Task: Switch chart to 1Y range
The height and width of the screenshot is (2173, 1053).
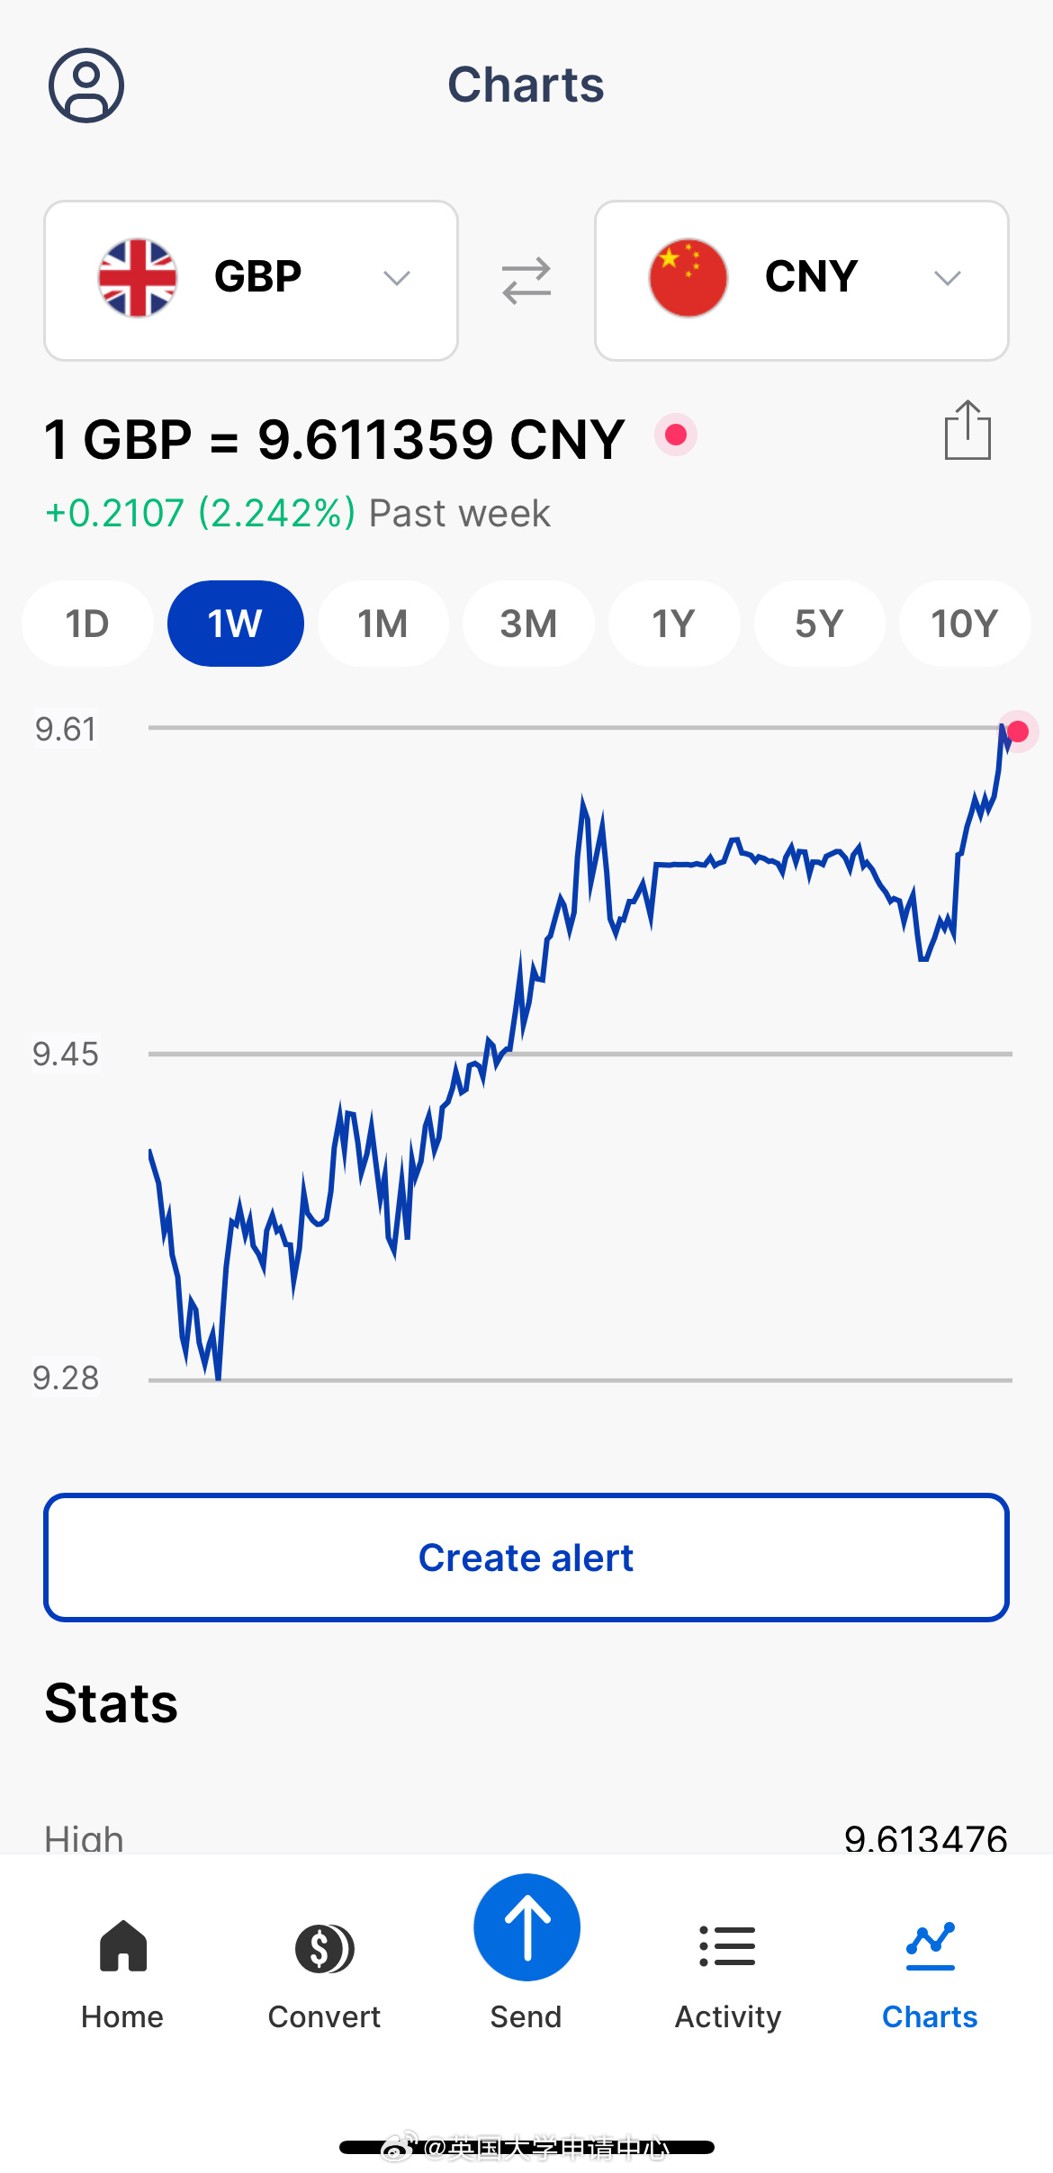Action: tap(673, 624)
